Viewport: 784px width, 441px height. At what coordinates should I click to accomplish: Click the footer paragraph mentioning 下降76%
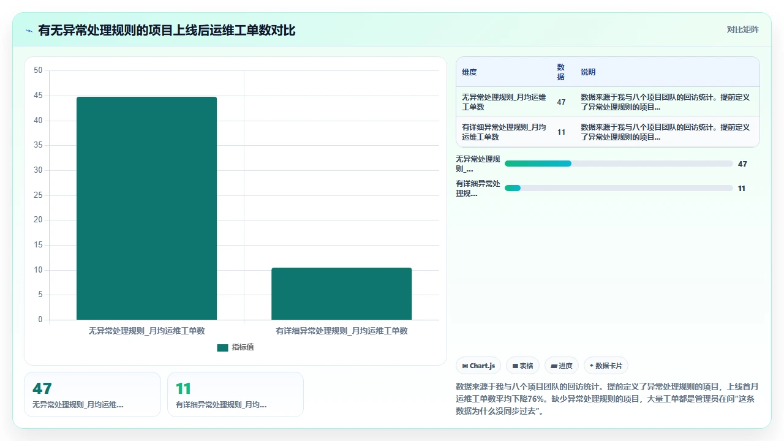pyautogui.click(x=608, y=399)
